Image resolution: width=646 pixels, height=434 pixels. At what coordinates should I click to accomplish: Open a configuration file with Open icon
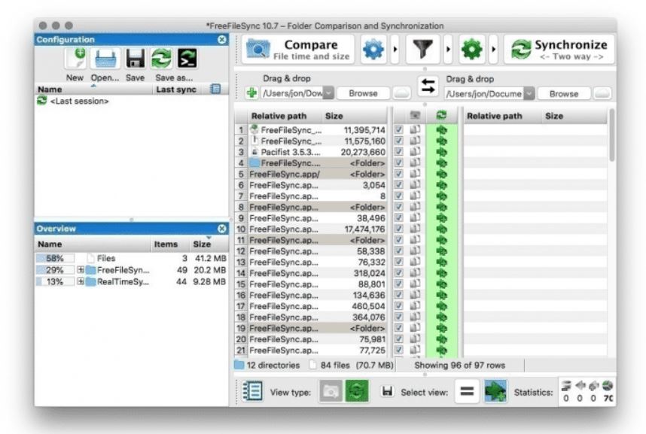pos(105,59)
